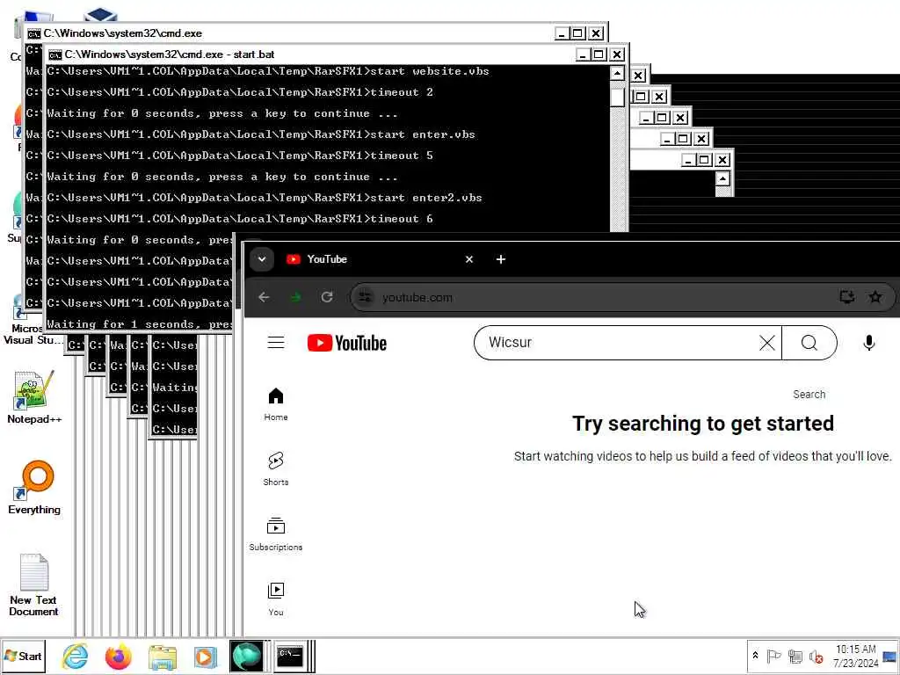Screen dimensions: 900x675
Task: Click the network icon in the tray
Action: tap(795, 656)
